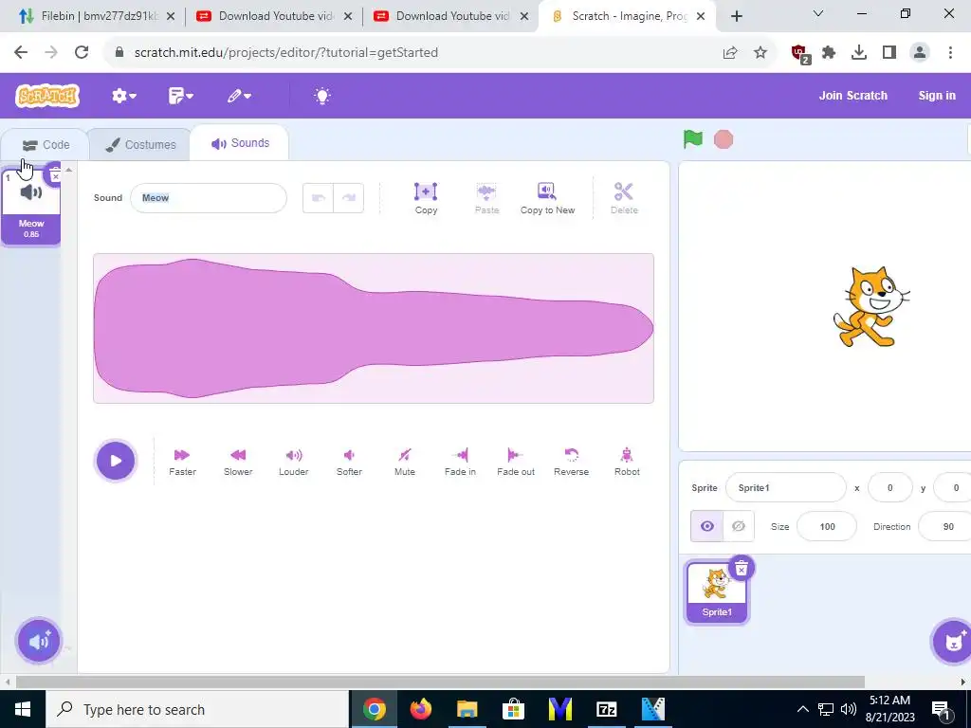Toggle the Chrome side panel

click(x=889, y=53)
